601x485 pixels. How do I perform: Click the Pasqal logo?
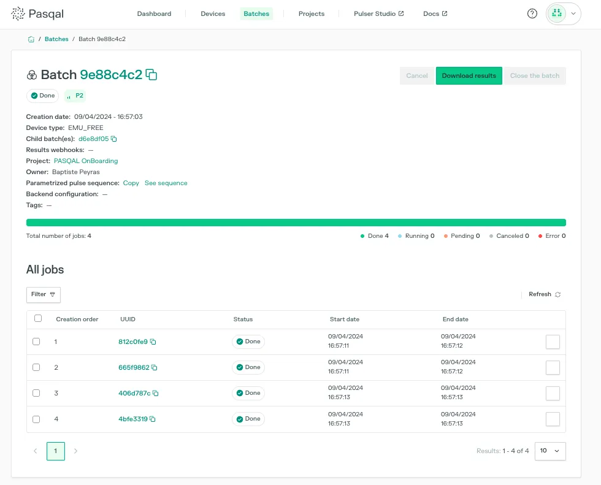37,13
